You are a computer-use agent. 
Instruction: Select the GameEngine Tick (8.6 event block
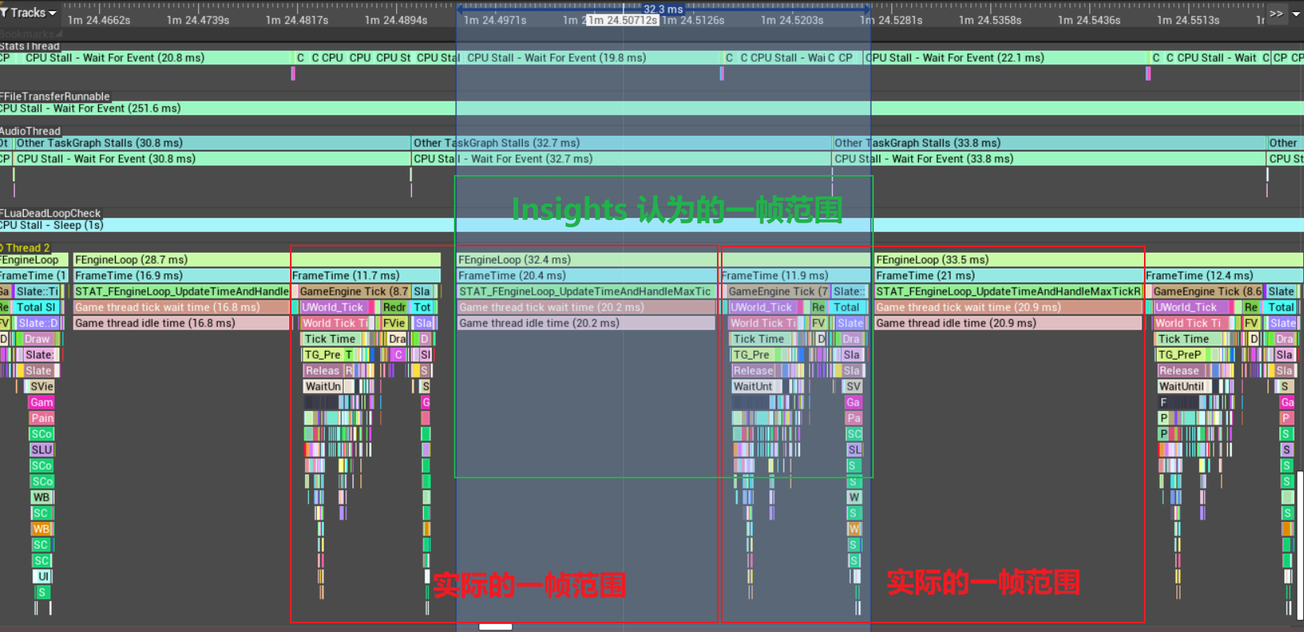(1207, 291)
